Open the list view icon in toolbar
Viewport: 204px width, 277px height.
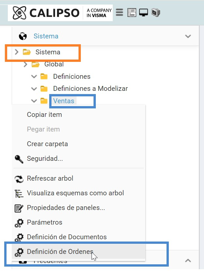132,13
